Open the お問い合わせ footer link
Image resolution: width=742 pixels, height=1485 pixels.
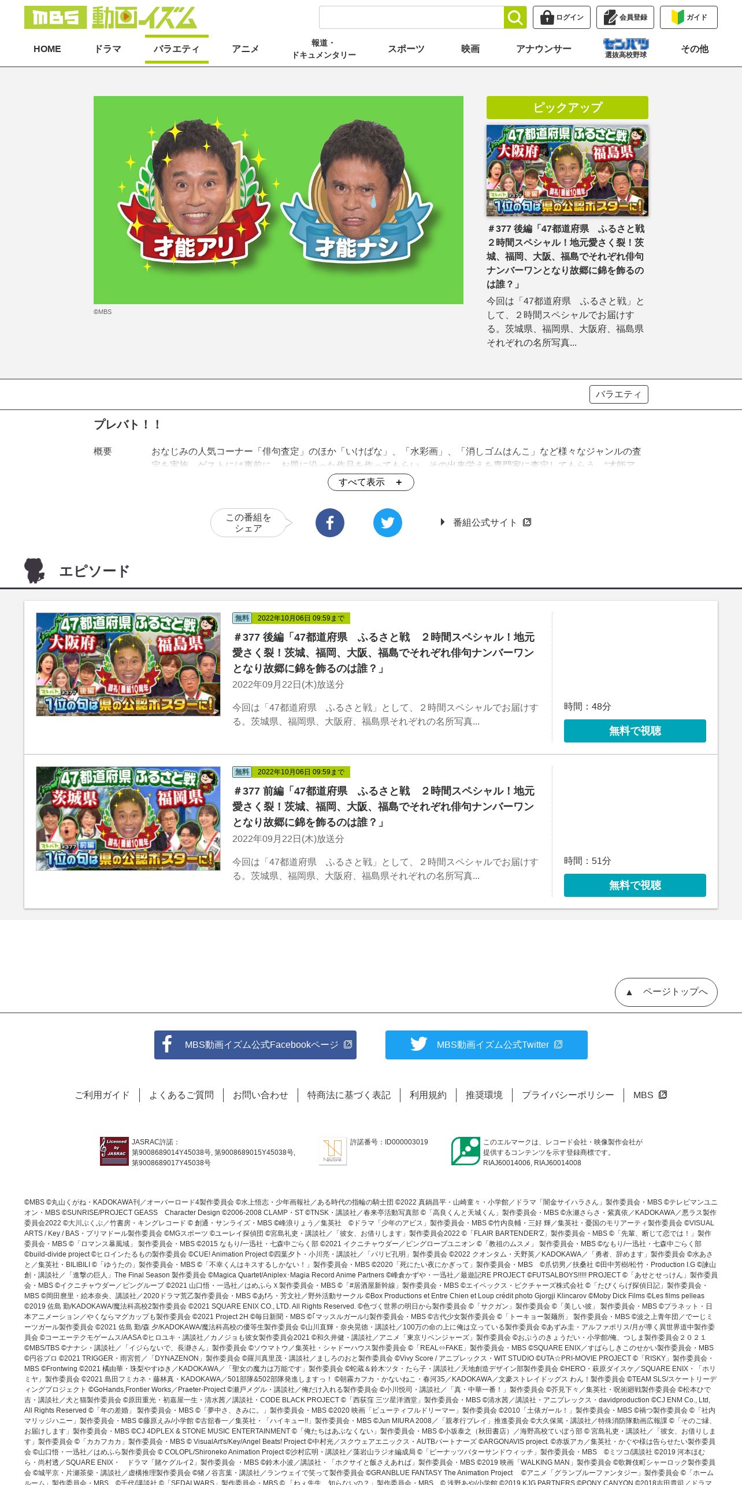click(x=261, y=1095)
